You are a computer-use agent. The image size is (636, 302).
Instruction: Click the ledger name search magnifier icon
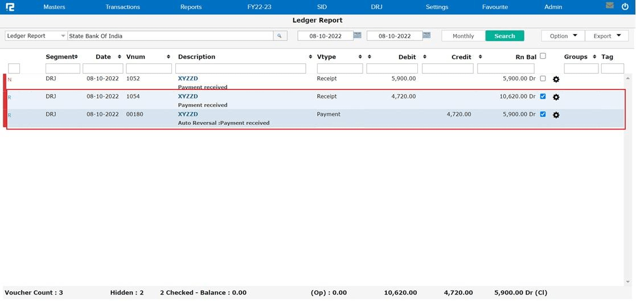pyautogui.click(x=280, y=36)
